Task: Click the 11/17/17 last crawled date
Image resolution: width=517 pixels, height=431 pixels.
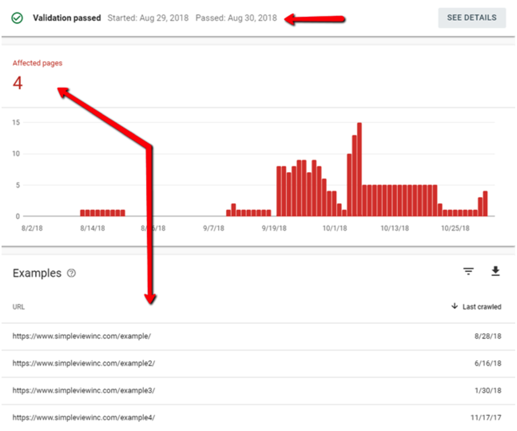Action: click(x=486, y=418)
